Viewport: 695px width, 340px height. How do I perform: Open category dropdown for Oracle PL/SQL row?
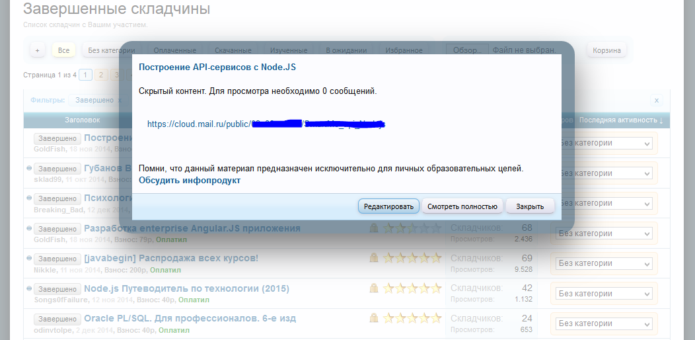click(x=604, y=323)
